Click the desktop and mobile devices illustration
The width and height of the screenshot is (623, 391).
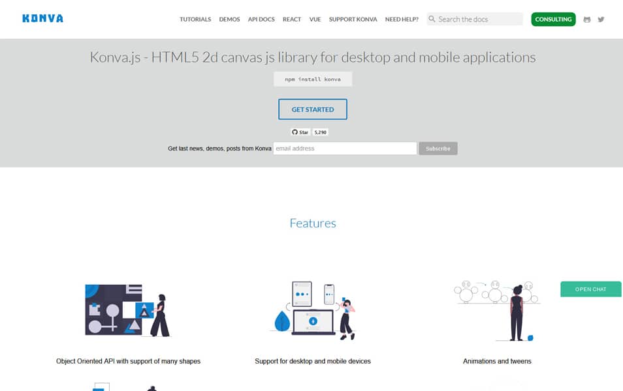click(x=313, y=310)
